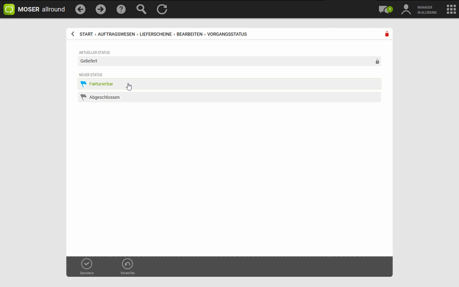
Task: Open search with the magnifier icon
Action: click(141, 9)
